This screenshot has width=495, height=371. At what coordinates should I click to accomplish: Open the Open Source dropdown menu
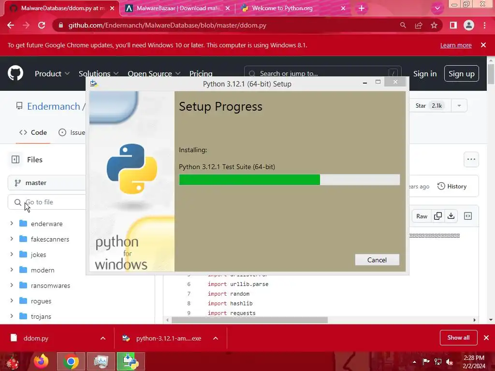pos(154,73)
